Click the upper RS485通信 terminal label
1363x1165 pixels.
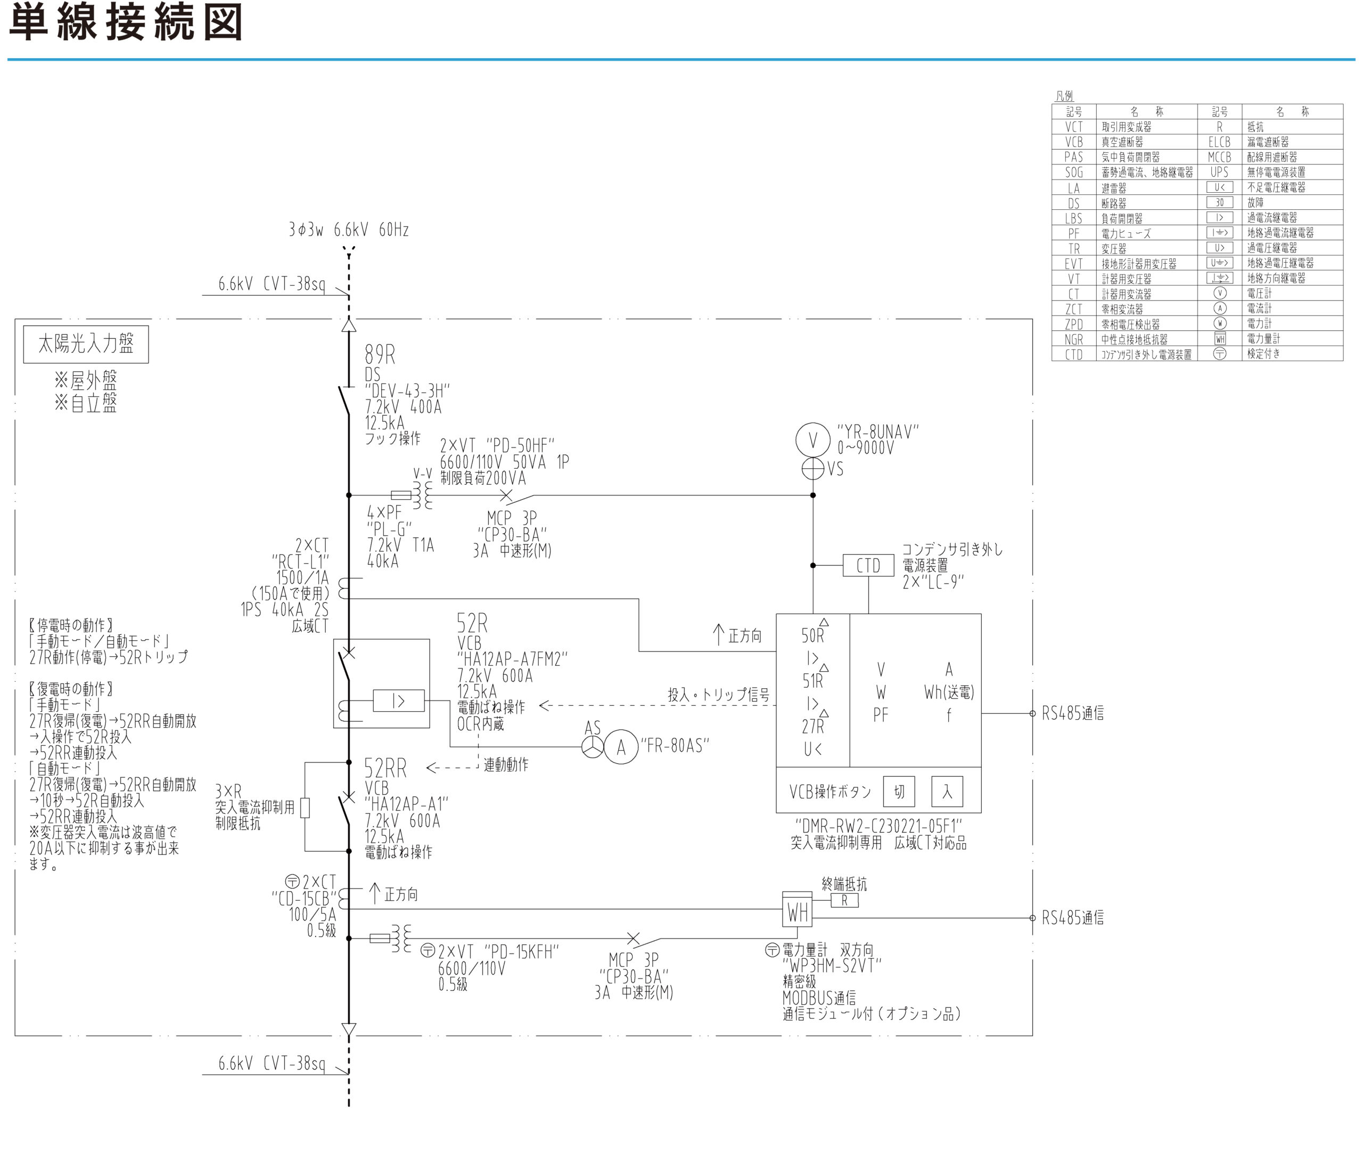click(1072, 713)
